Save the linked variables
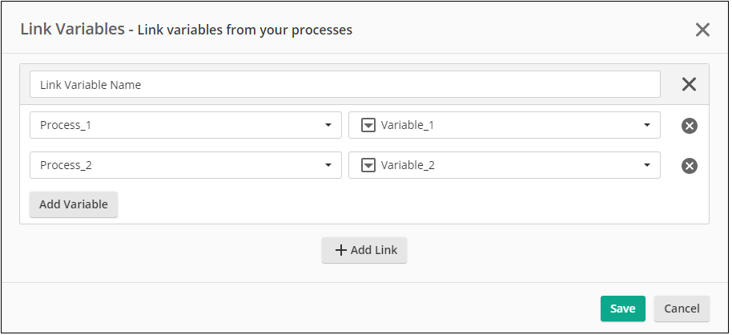Image resolution: width=732 pixels, height=335 pixels. pos(622,309)
